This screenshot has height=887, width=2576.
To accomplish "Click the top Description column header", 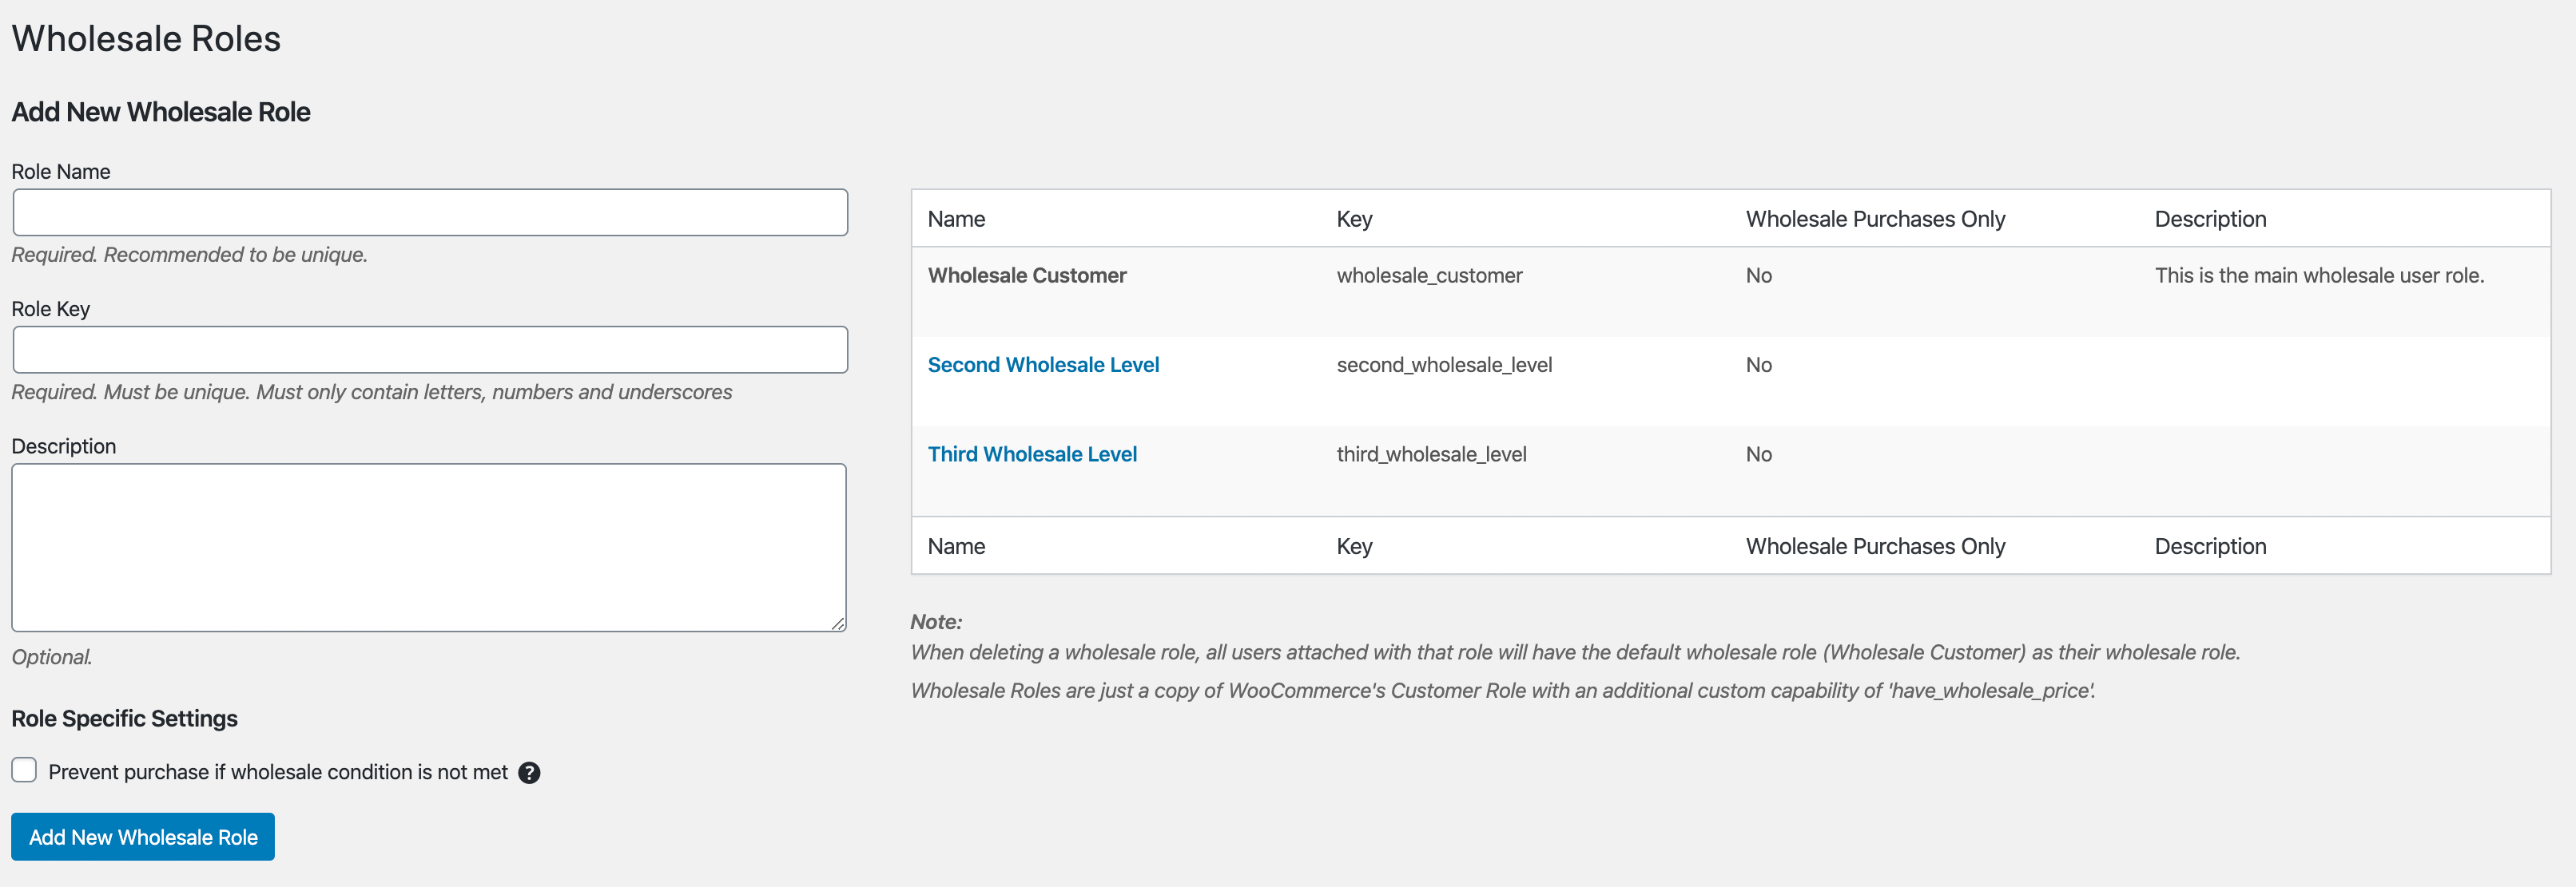I will (2210, 219).
